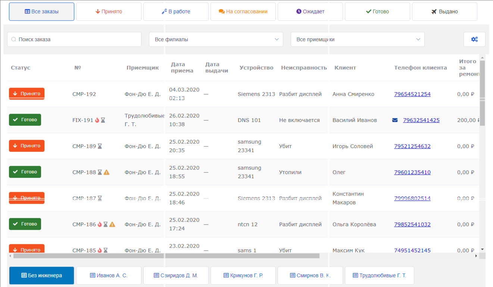Image resolution: width=493 pixels, height=287 pixels.
Task: Click the hourglass icon beside CMP-186
Action: pos(106,224)
